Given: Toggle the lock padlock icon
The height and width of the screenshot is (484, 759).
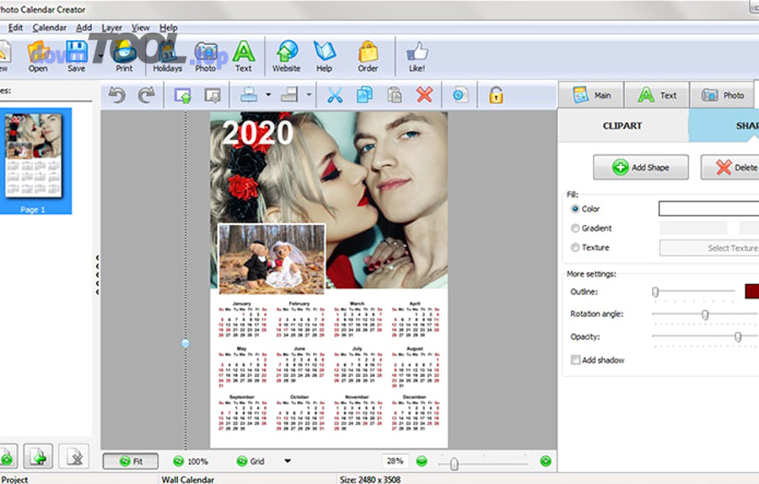Looking at the screenshot, I should point(496,95).
